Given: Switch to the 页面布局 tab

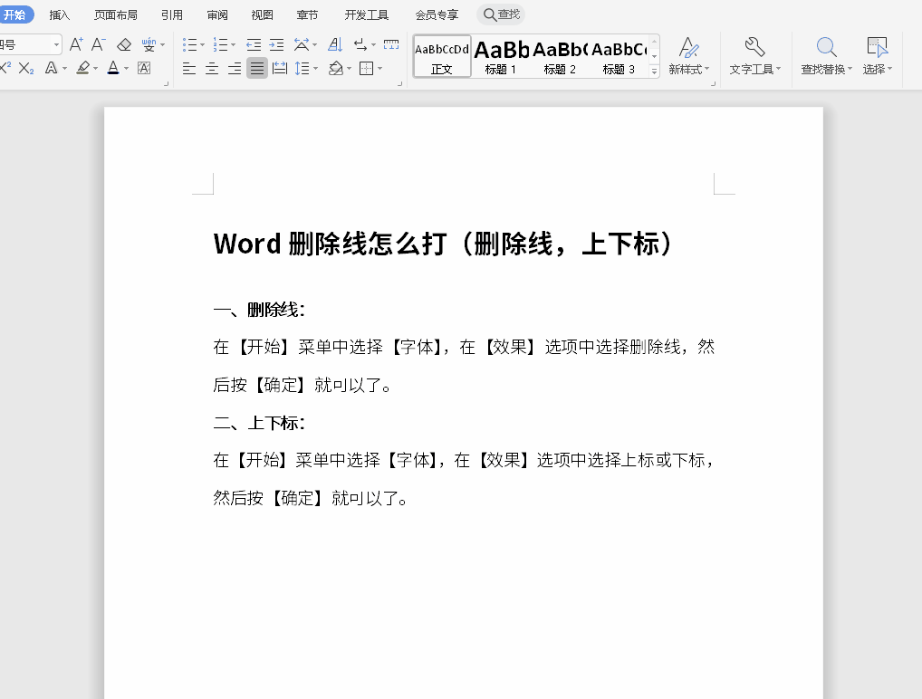Looking at the screenshot, I should [x=116, y=14].
